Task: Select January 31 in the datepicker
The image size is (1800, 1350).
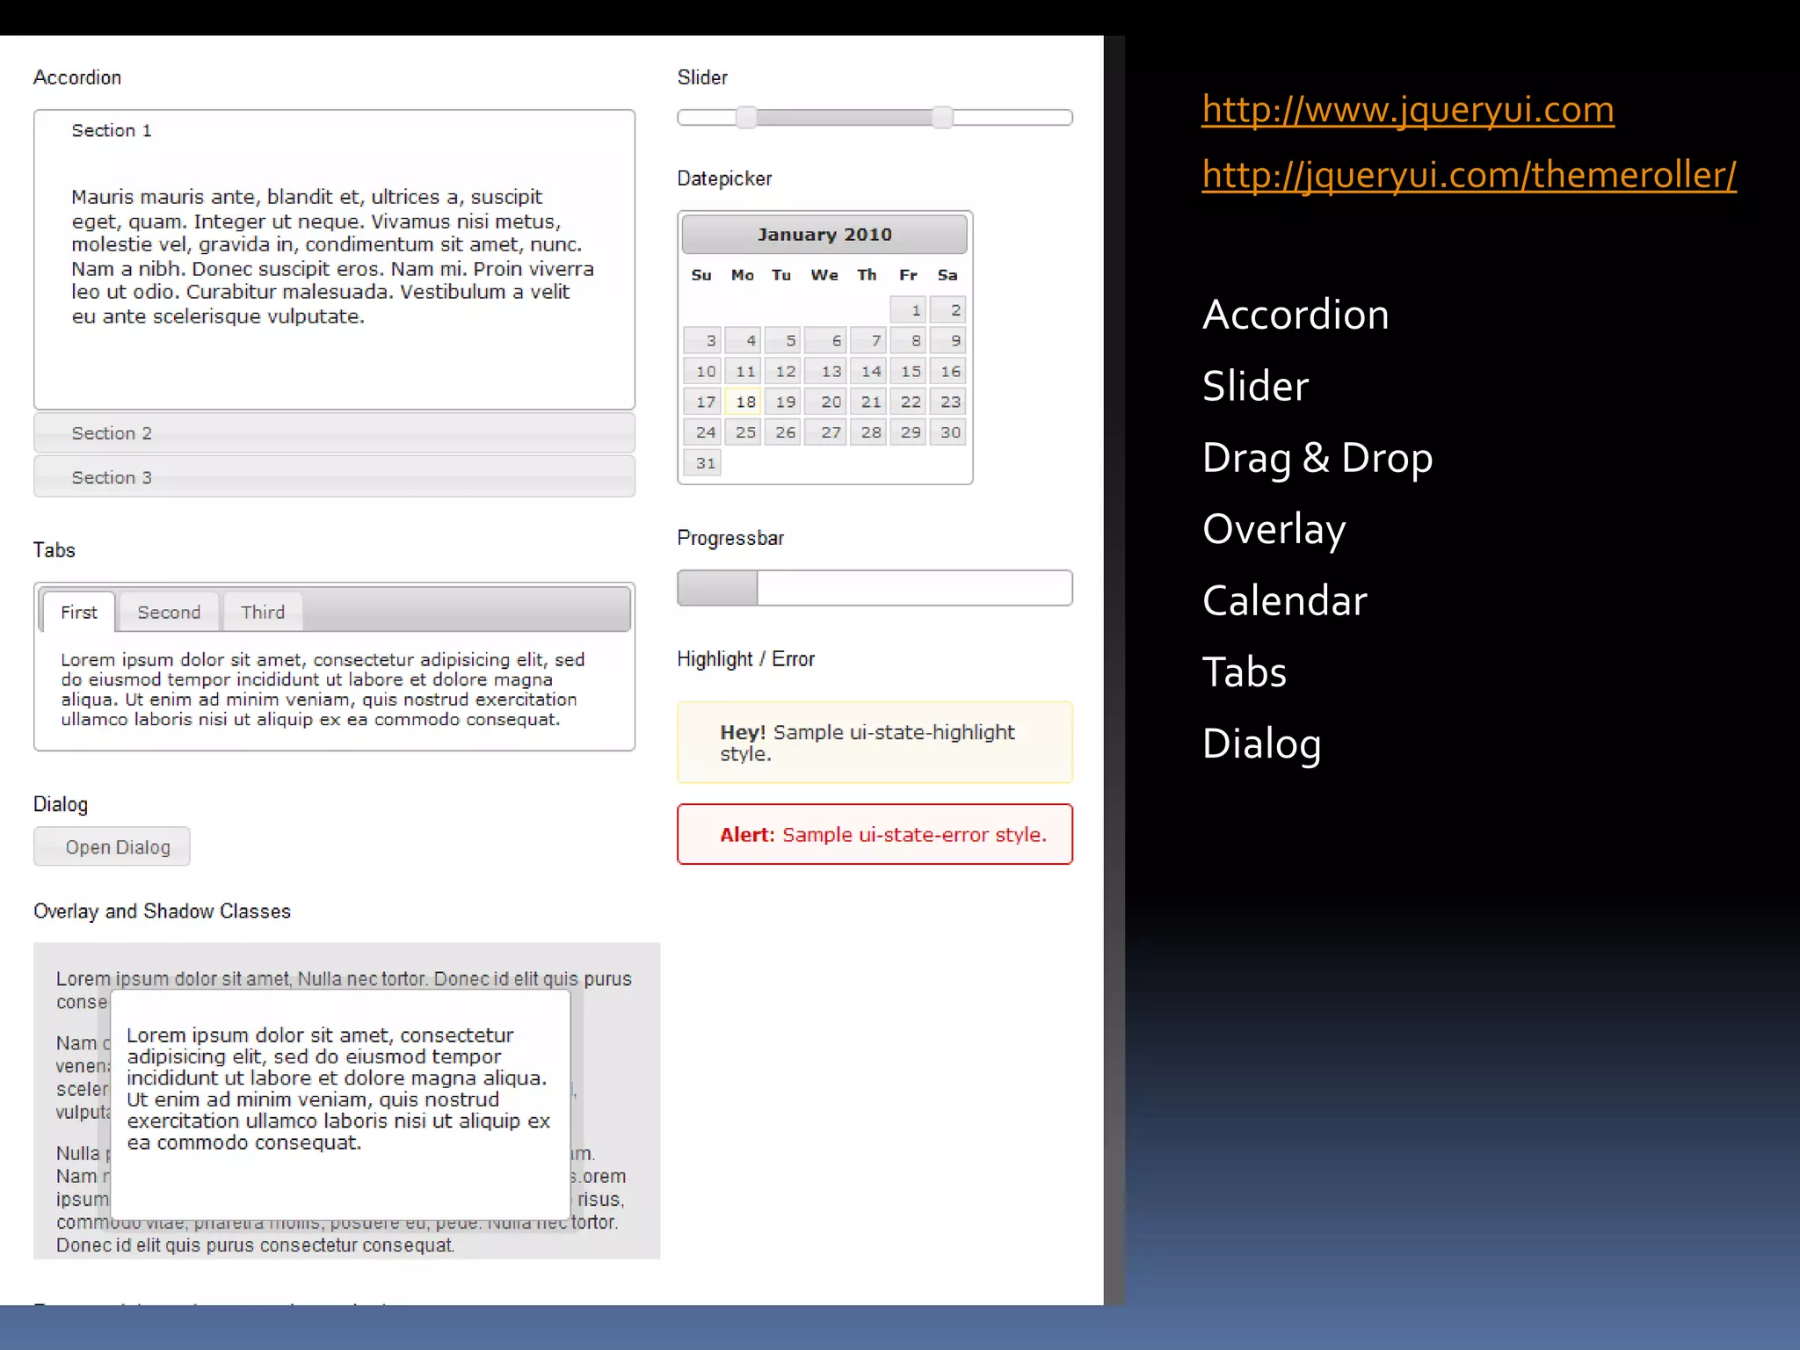Action: pyautogui.click(x=702, y=463)
